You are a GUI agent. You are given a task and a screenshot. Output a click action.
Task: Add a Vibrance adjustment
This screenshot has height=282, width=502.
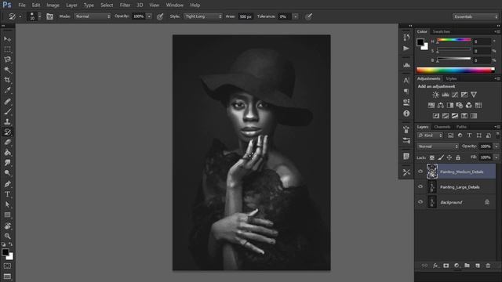click(474, 95)
